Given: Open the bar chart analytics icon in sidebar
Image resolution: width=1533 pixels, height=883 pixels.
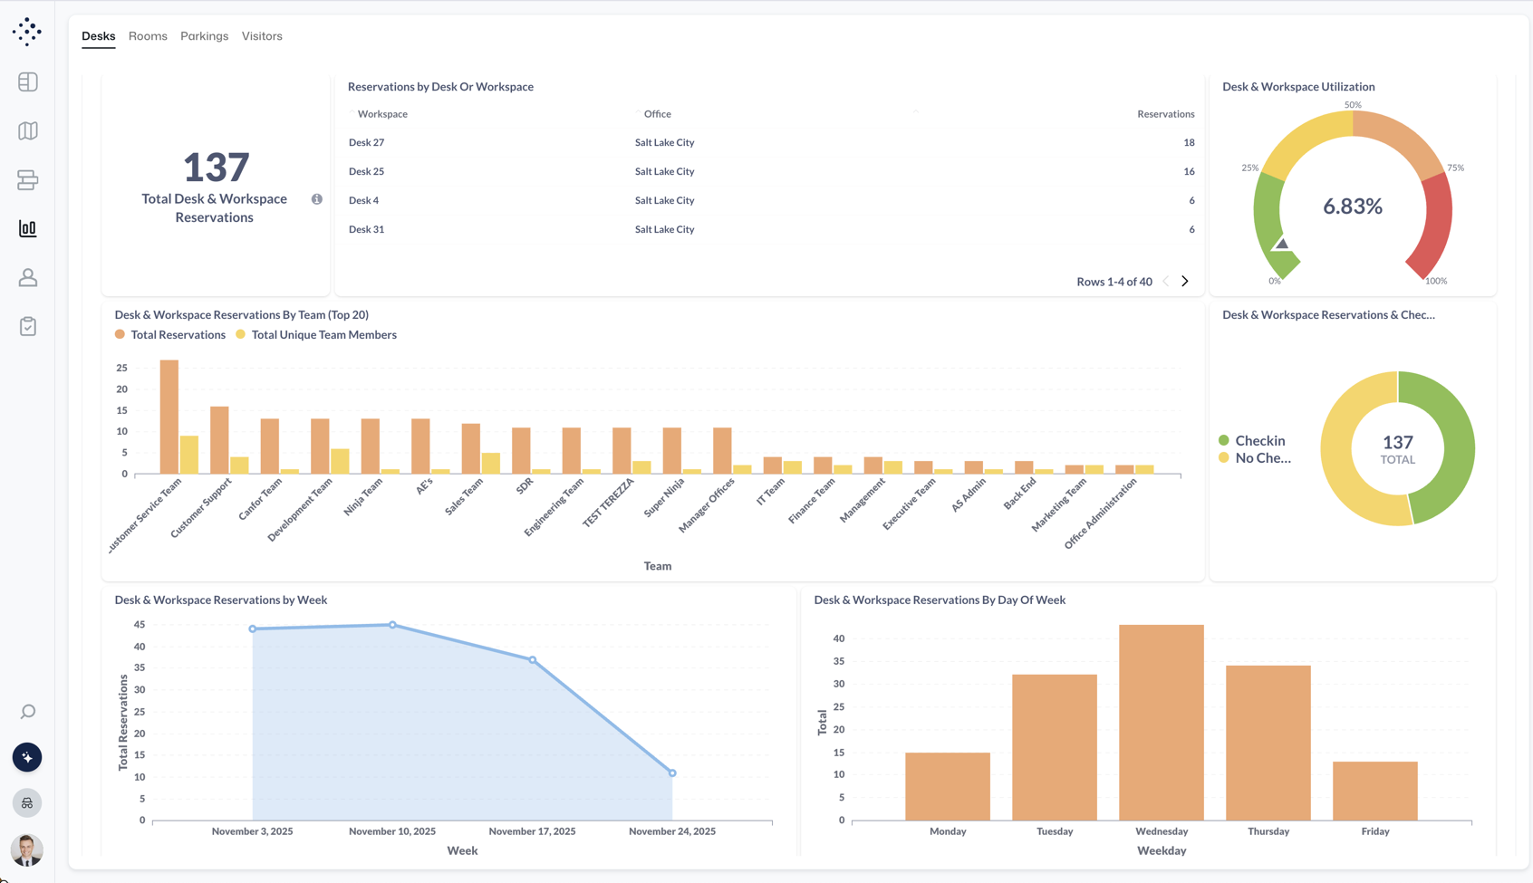Looking at the screenshot, I should pyautogui.click(x=27, y=228).
